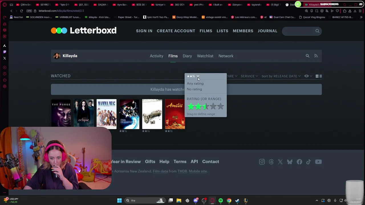Open Google Chrome from the taskbar
365x205 pixels.
(229, 200)
